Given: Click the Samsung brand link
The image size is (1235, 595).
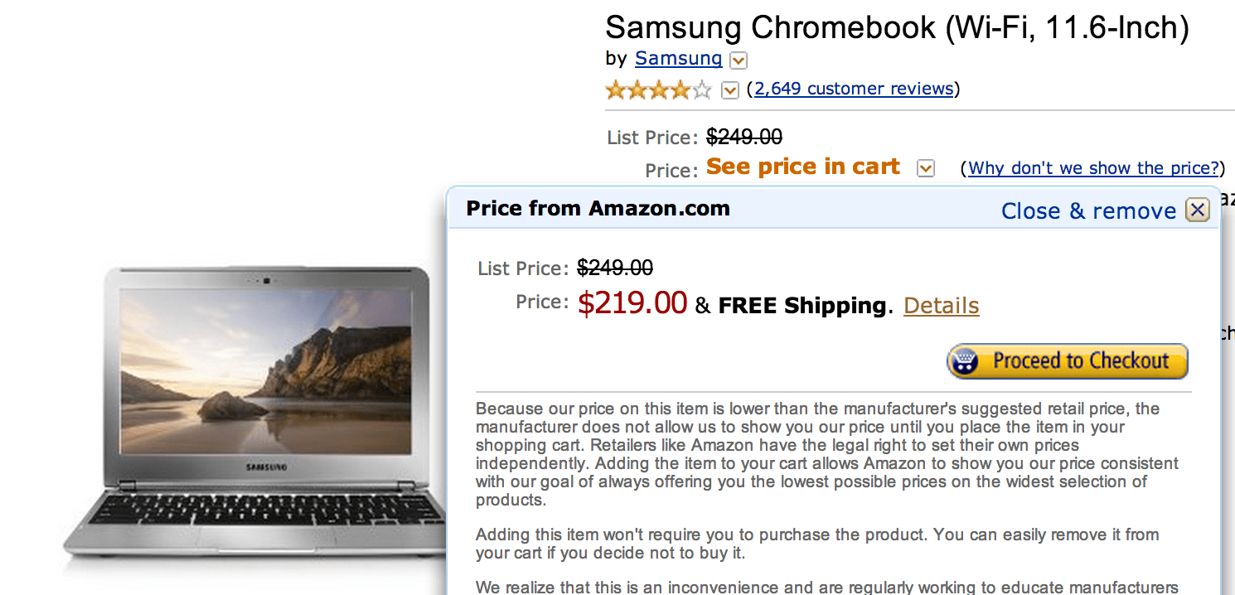Looking at the screenshot, I should (x=678, y=58).
